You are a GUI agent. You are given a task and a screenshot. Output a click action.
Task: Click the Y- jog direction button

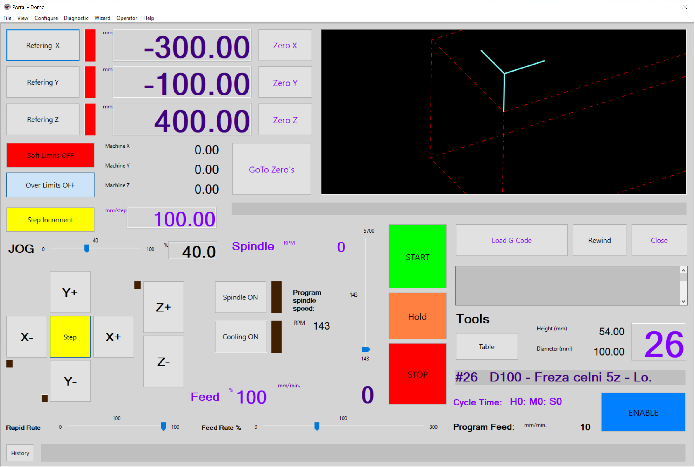pos(70,381)
